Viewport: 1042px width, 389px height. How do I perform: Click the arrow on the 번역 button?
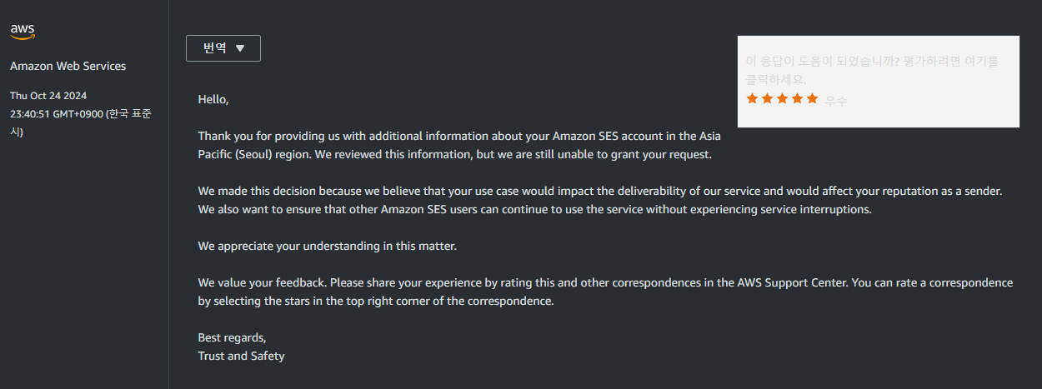(x=240, y=48)
